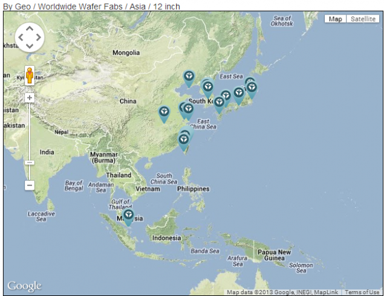The height and width of the screenshot is (296, 384).
Task: Click the fab marker near Shanghai
Action: [188, 109]
